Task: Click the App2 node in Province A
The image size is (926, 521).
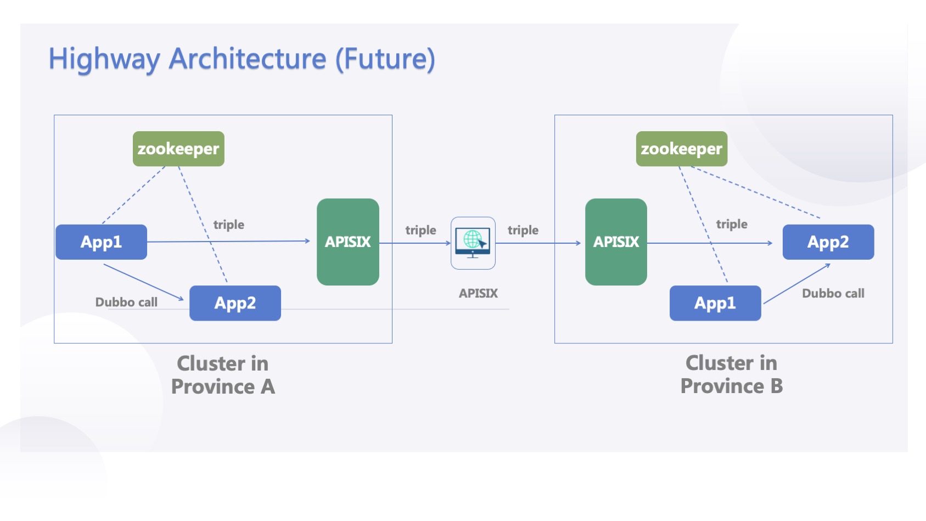Action: click(x=235, y=302)
